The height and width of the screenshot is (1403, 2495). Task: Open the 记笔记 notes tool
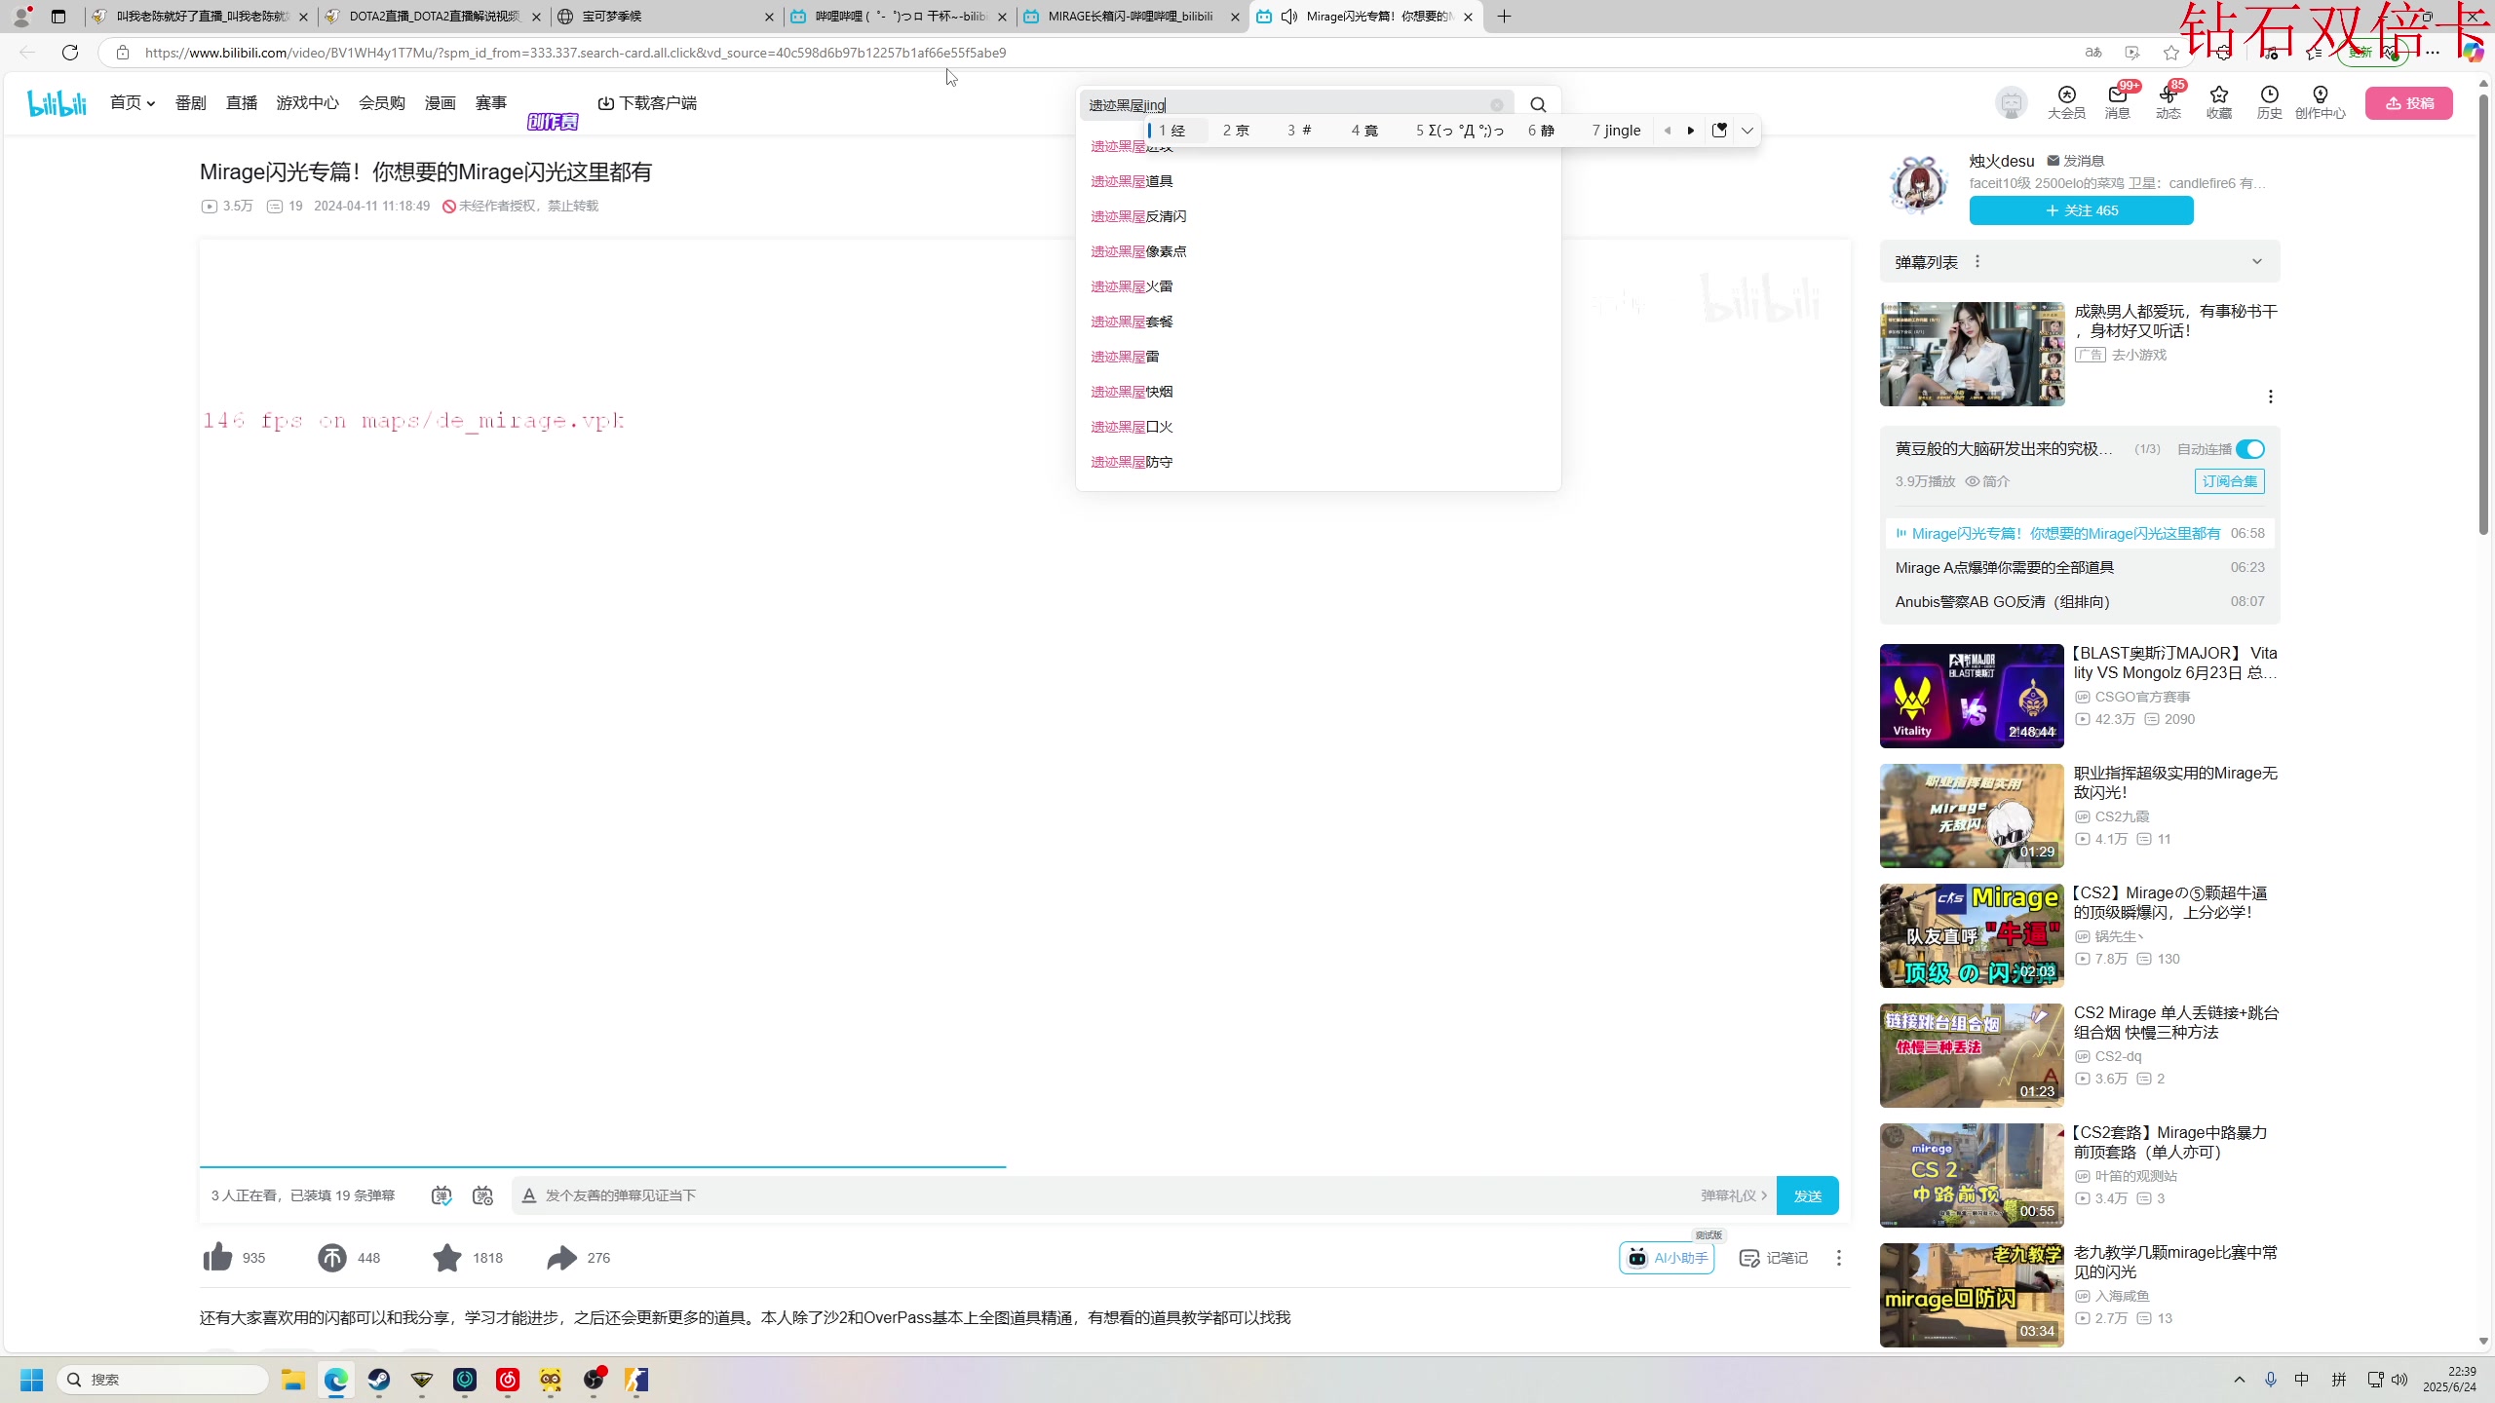[x=1774, y=1258]
